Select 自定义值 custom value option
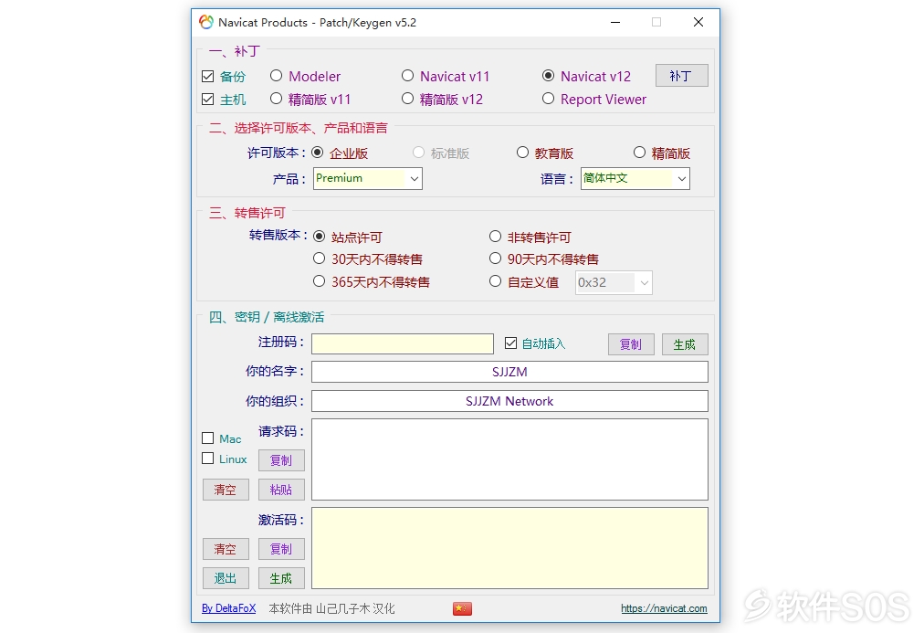Screen dimensions: 924x633 495,281
